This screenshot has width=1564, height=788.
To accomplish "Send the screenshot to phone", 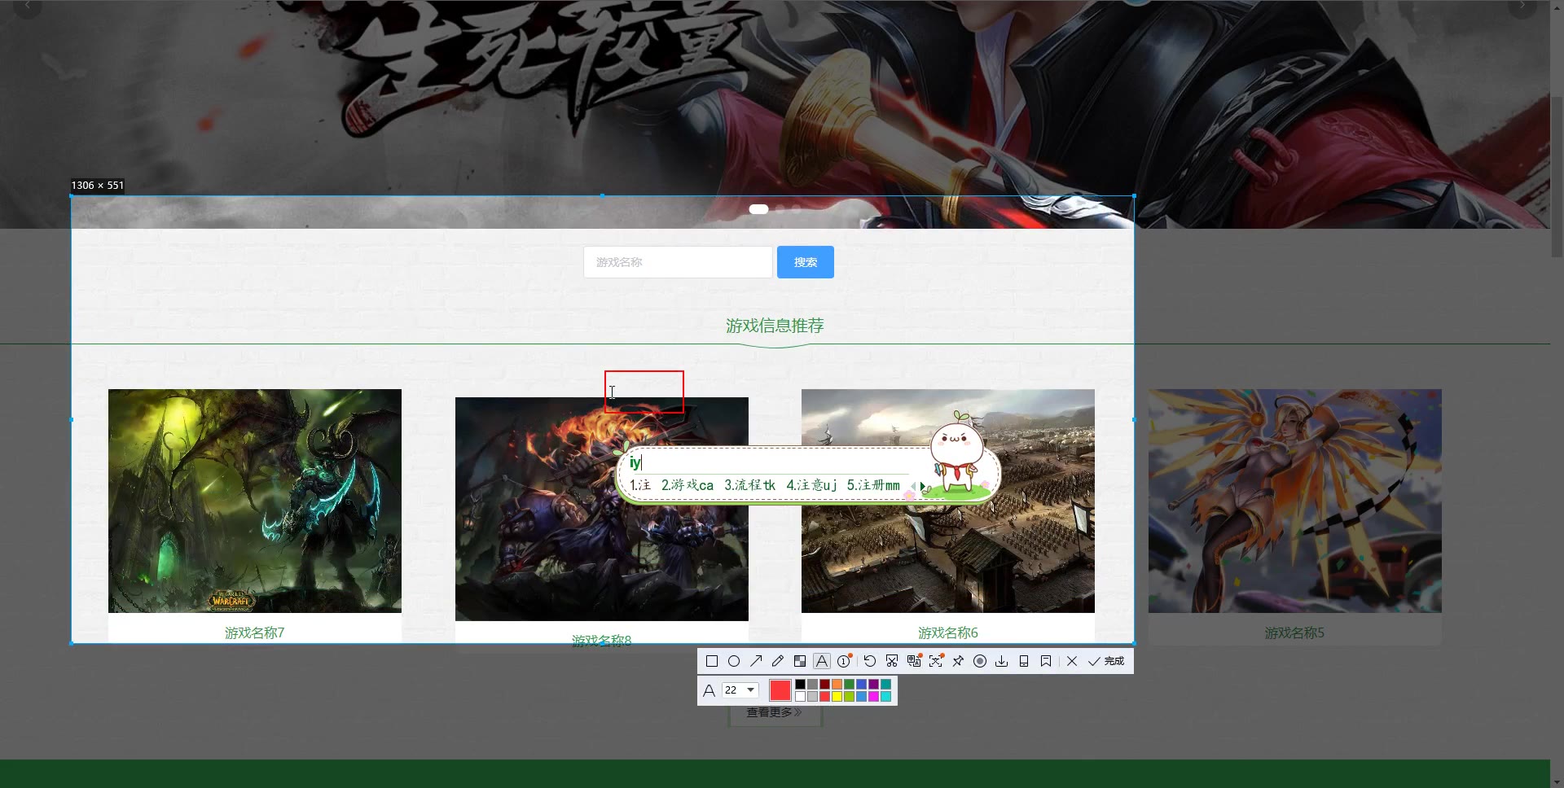I will tap(1024, 661).
